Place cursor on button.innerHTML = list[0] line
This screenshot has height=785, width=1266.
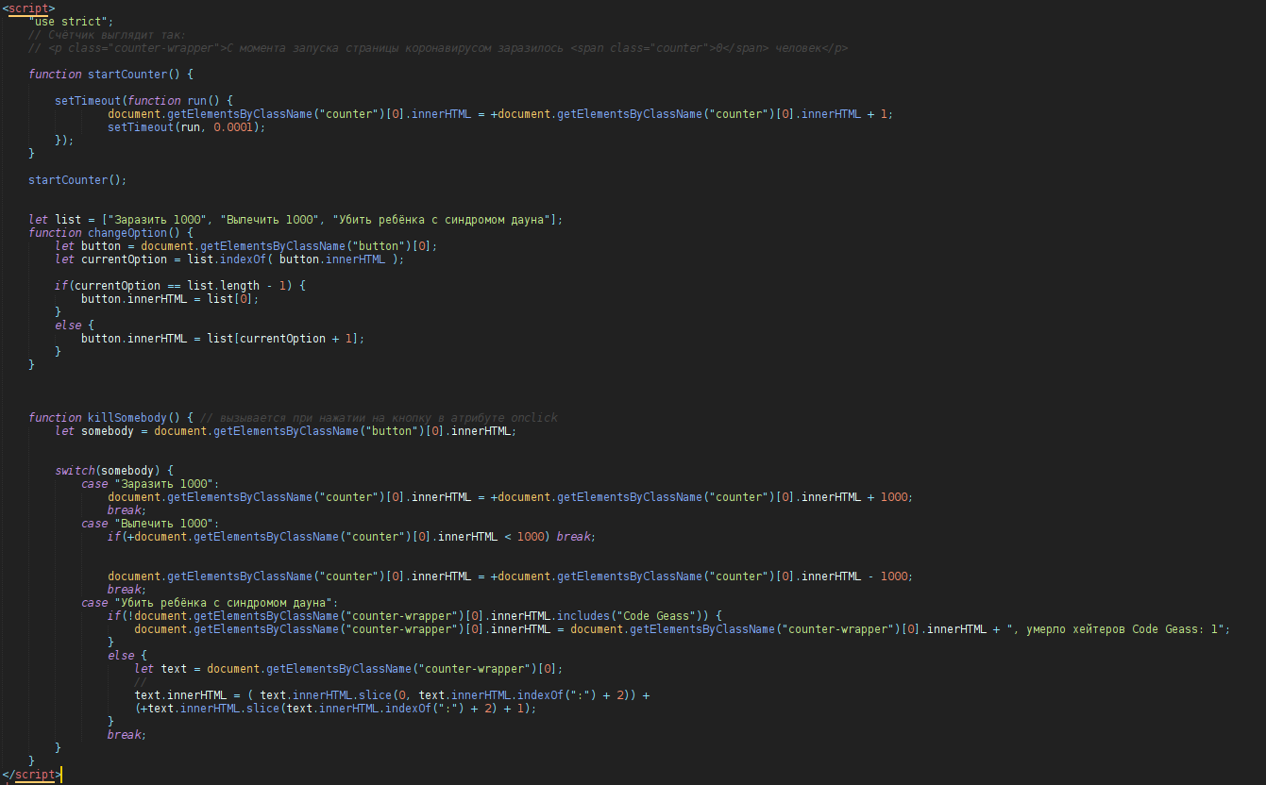169,298
